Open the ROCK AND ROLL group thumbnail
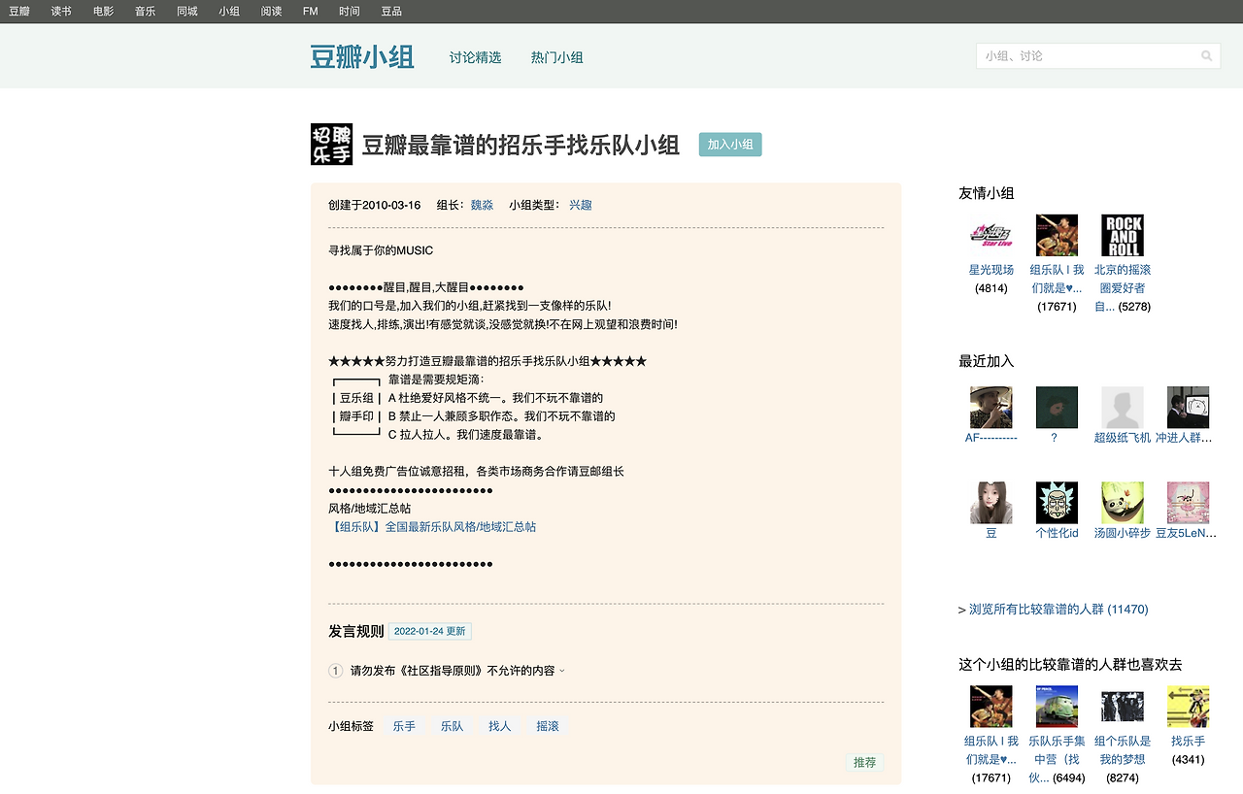Image resolution: width=1243 pixels, height=794 pixels. click(x=1123, y=235)
